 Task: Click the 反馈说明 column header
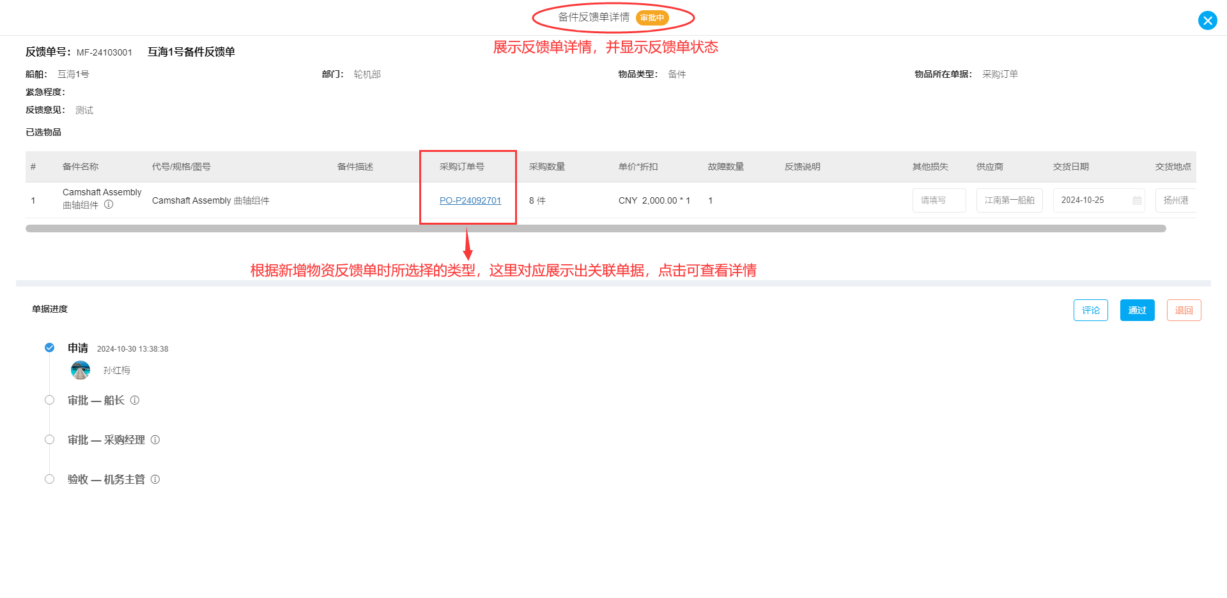point(803,167)
